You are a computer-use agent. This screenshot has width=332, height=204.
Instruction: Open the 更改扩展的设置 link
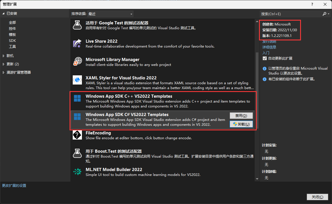pyautogui.click(x=14, y=186)
